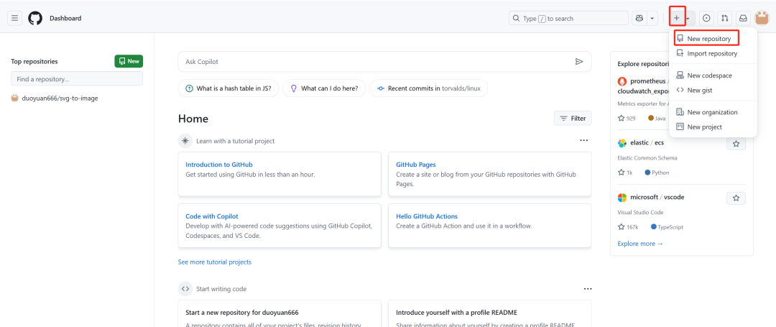Open GitHub Pages tutorial link

tap(416, 165)
